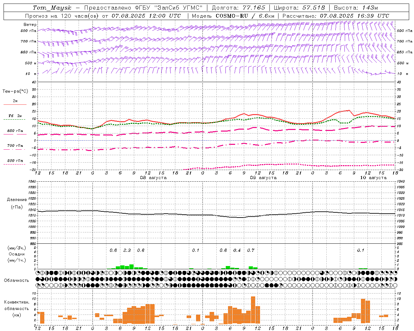Click the Модель COSMO-RU / 6.6км text

[x=233, y=16]
